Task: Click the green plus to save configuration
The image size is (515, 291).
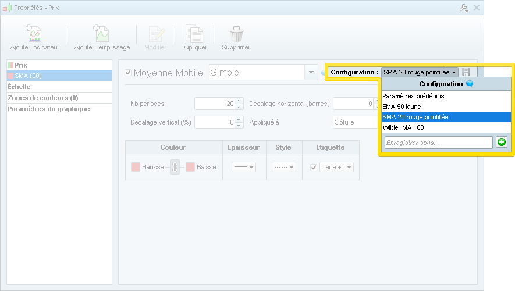Action: (x=502, y=142)
